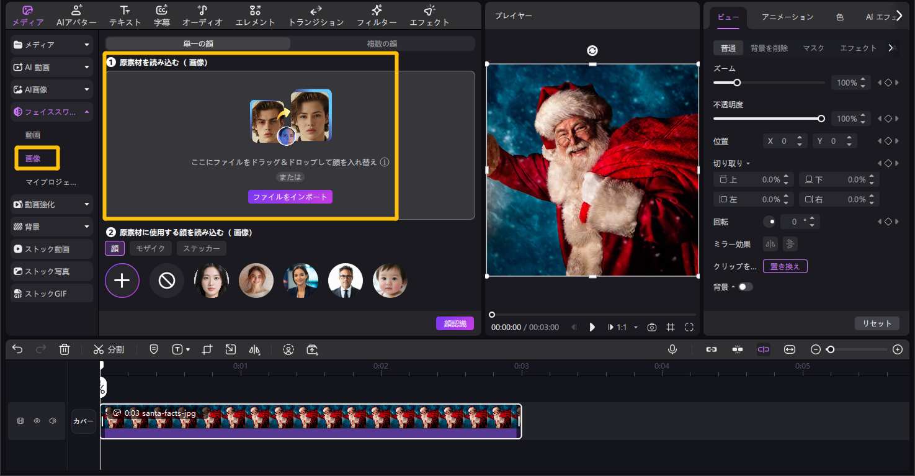
Task: Click the undo arrow in timeline toolbar
Action: click(x=17, y=349)
